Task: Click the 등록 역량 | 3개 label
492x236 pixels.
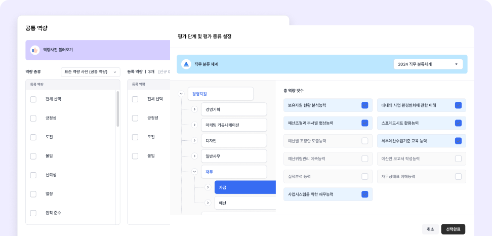Action: [x=141, y=72]
